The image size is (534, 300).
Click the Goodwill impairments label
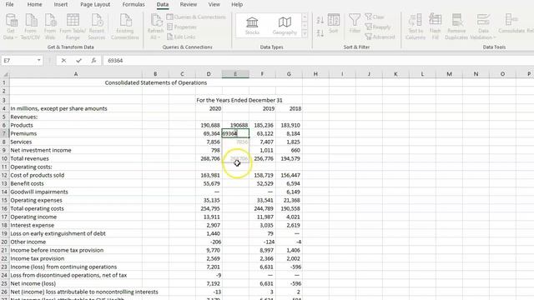39,192
